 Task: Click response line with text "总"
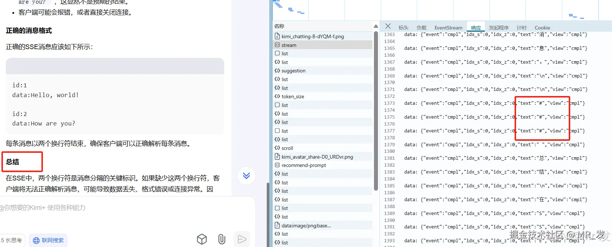point(496,158)
